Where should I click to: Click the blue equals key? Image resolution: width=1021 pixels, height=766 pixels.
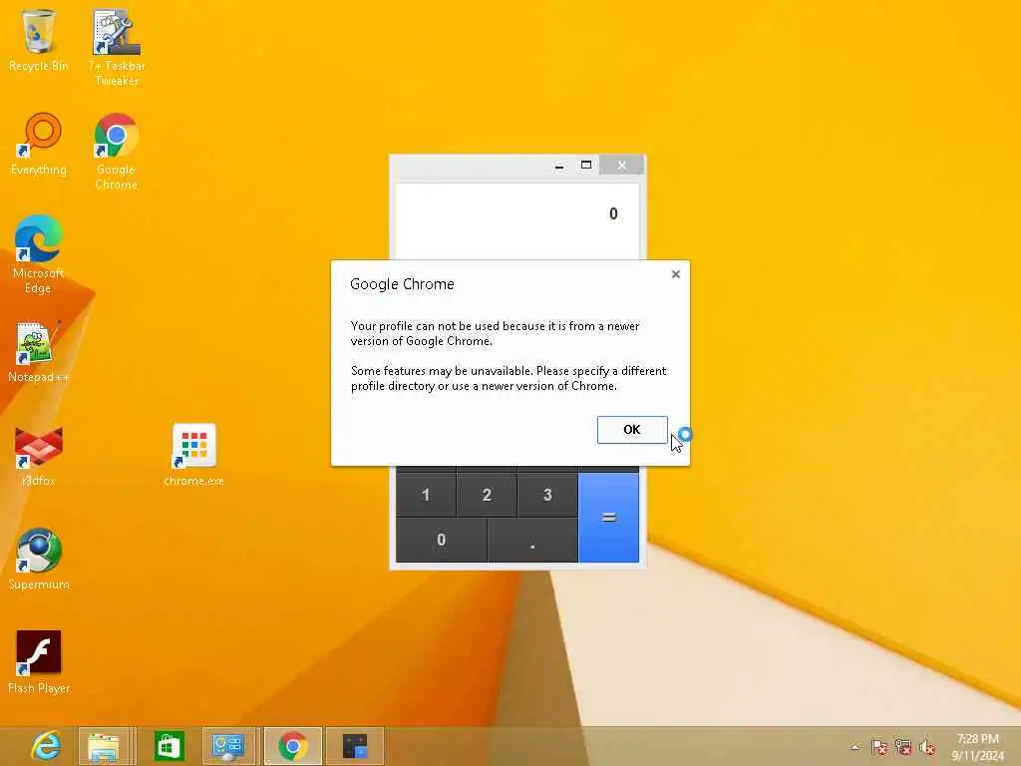(608, 518)
